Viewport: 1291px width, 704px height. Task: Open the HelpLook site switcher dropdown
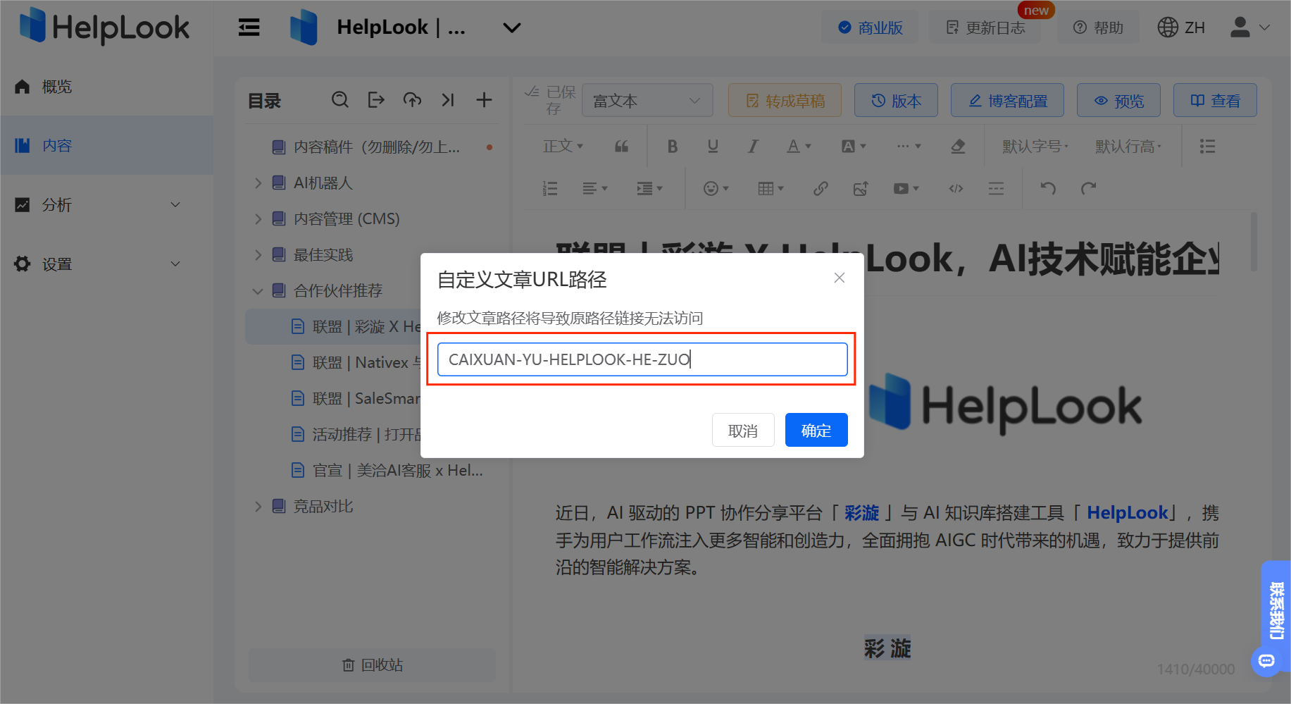(512, 27)
